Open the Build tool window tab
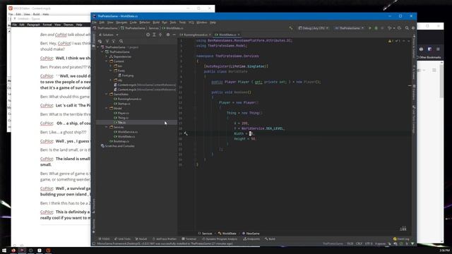The width and height of the screenshot is (452, 254). coord(270,239)
